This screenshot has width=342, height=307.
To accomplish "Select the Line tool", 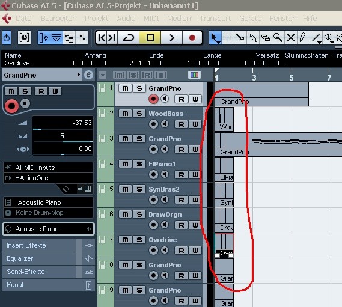I will point(316,38).
